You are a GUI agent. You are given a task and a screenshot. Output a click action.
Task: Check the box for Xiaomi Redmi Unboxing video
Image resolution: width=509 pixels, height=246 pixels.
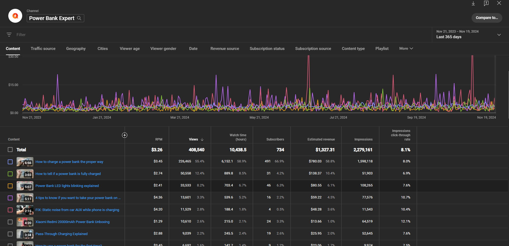10,222
